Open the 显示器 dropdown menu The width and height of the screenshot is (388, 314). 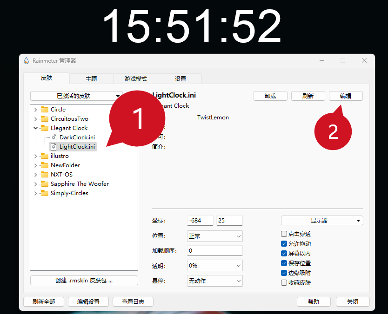tap(322, 220)
